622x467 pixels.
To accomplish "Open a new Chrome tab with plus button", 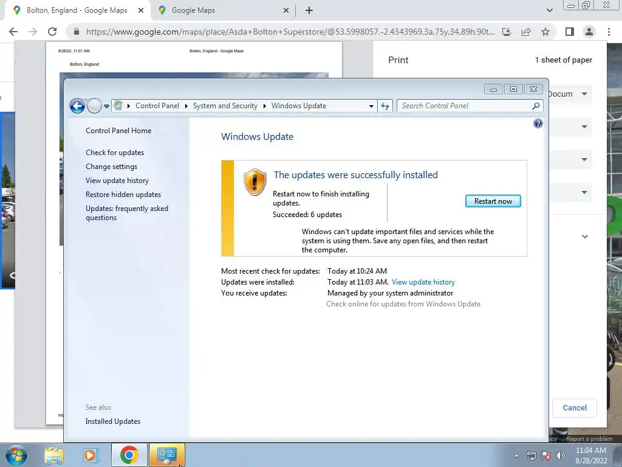I will [309, 11].
